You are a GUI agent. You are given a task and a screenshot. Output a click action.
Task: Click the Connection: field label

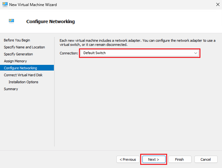(x=69, y=53)
